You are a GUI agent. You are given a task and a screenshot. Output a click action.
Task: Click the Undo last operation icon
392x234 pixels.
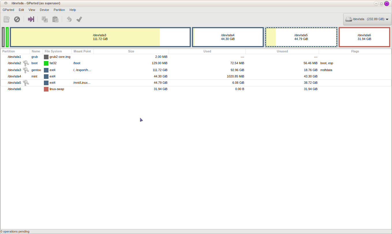[69, 19]
